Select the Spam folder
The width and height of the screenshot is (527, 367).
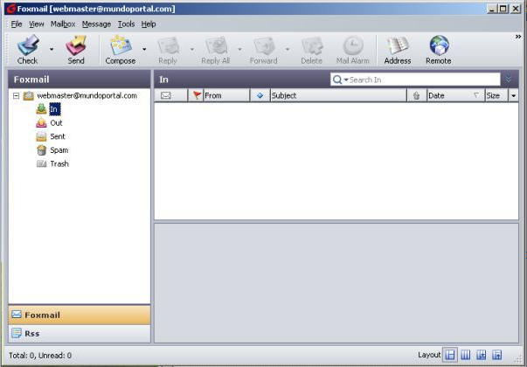(x=59, y=150)
